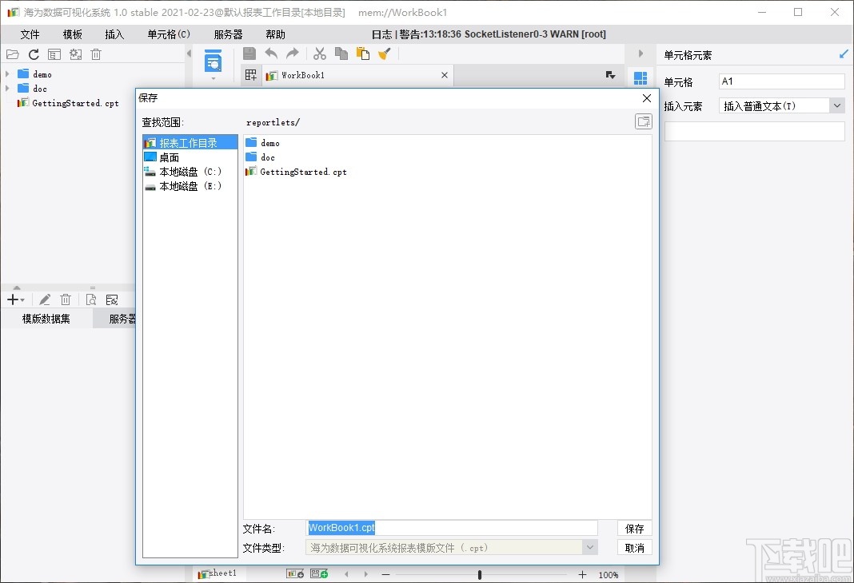Select the delete trash icon above 模版数据集
Viewport: 854px width, 583px height.
[66, 299]
